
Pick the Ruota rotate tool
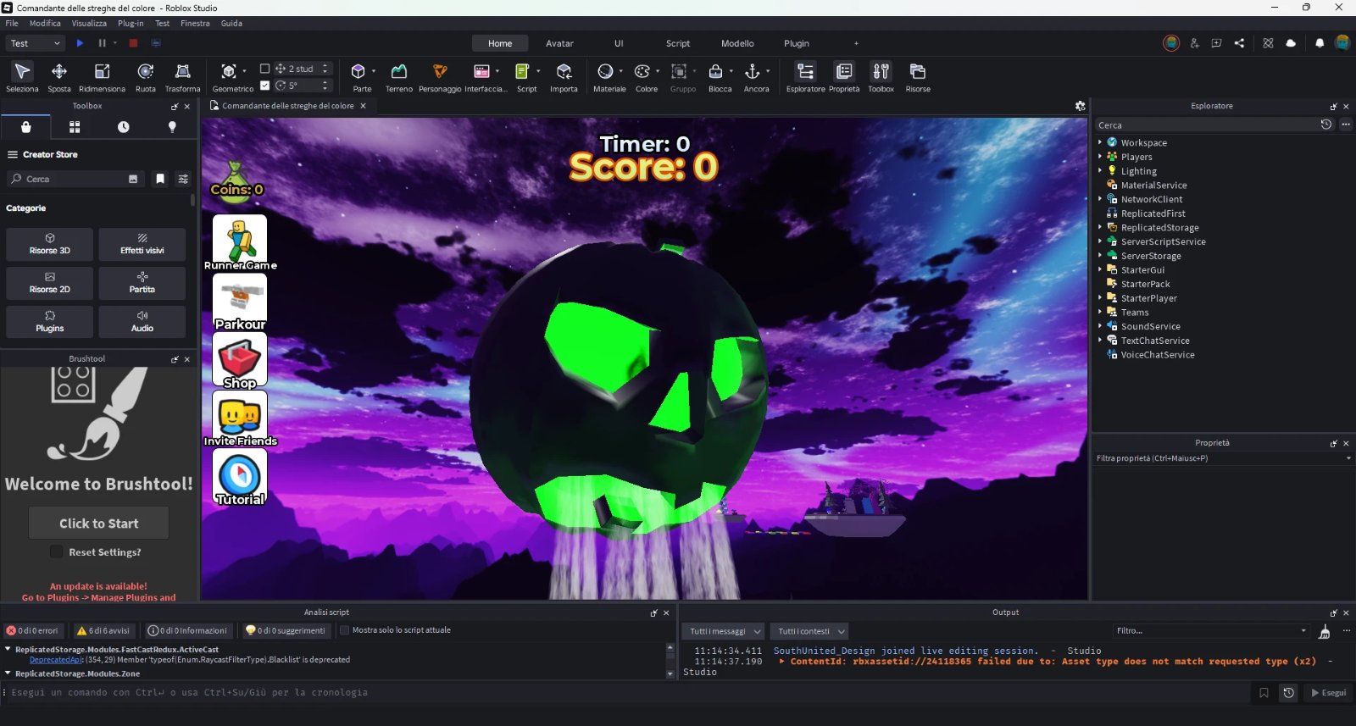click(x=146, y=77)
